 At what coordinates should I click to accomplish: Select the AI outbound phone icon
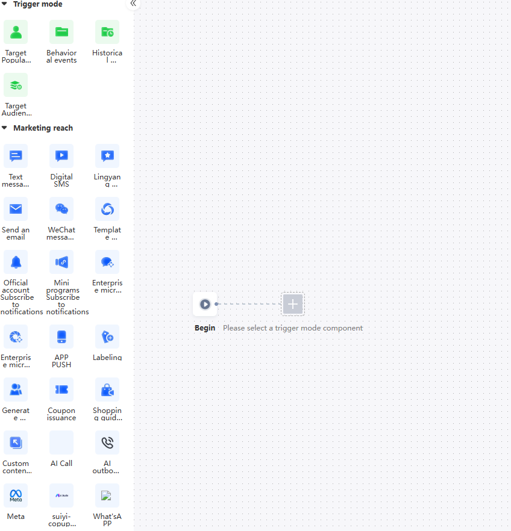(107, 442)
